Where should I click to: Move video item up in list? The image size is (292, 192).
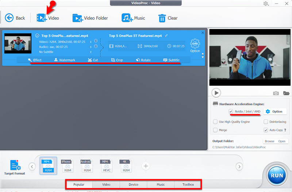point(203,54)
